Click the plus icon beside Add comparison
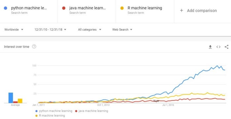Screen dimensions: 231x119 click(x=181, y=11)
